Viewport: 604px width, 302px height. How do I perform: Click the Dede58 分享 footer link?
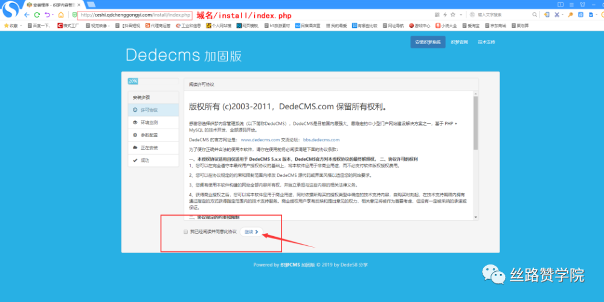(353, 265)
